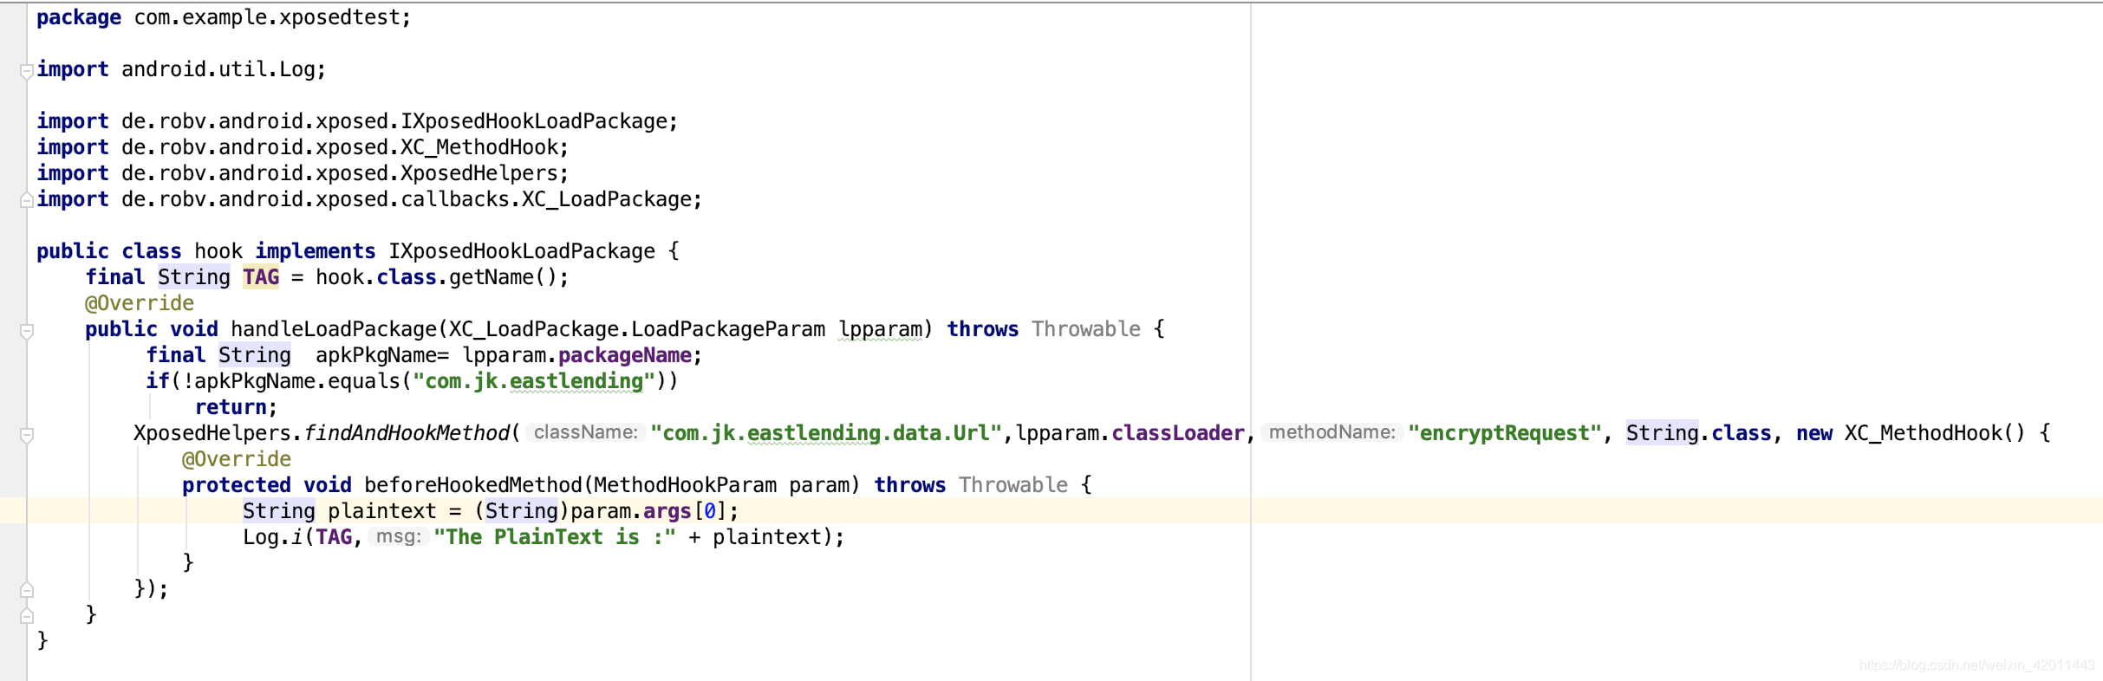The width and height of the screenshot is (2103, 681).
Task: Click 'XposedHelpers' in the import line
Action: point(479,173)
